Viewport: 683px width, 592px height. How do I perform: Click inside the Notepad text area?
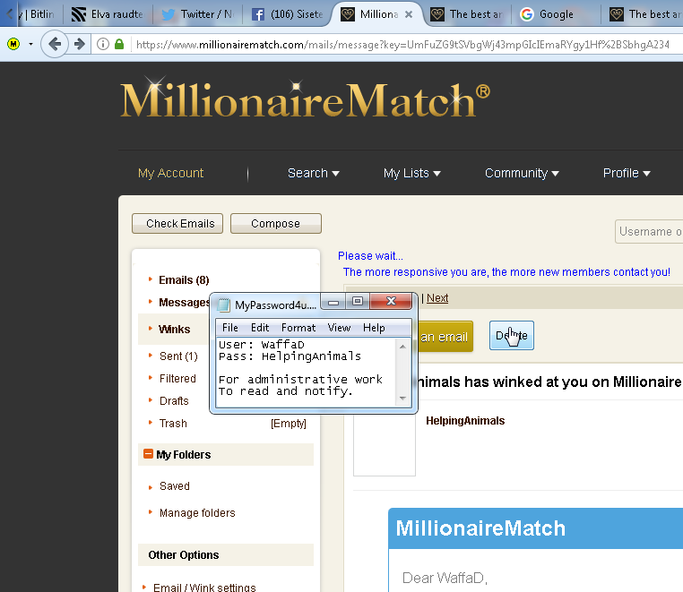tap(307, 373)
